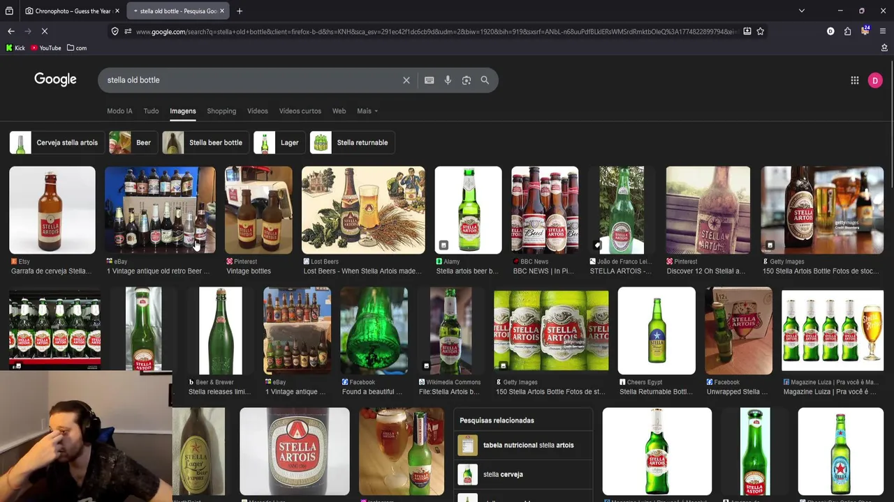Open the Google apps grid
This screenshot has height=502, width=894.
tap(855, 80)
